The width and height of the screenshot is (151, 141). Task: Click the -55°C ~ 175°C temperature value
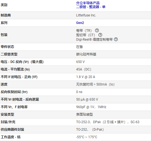tap(87, 137)
